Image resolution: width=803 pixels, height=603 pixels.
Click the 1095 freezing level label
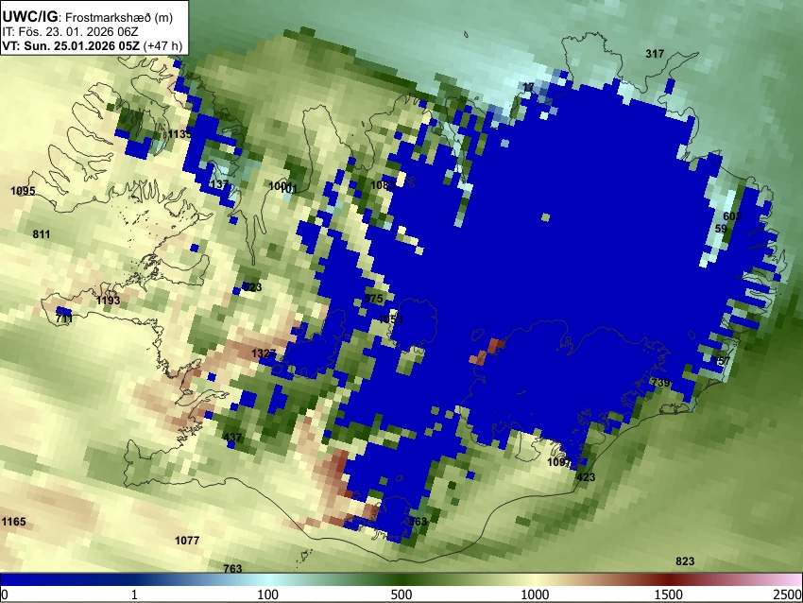pos(23,191)
